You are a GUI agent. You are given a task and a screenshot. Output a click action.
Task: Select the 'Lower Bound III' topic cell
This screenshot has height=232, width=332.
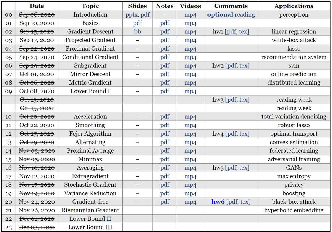[90, 228]
